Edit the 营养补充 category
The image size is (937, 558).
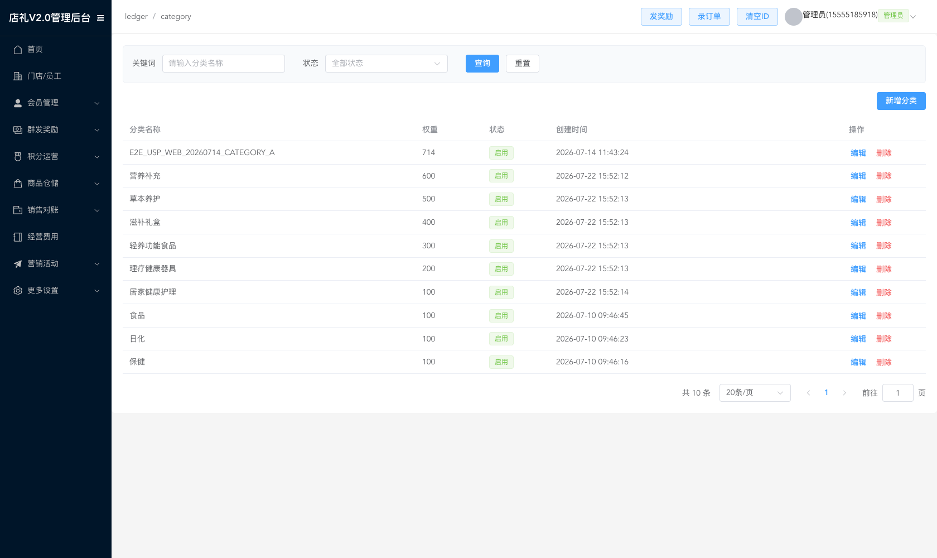click(858, 176)
